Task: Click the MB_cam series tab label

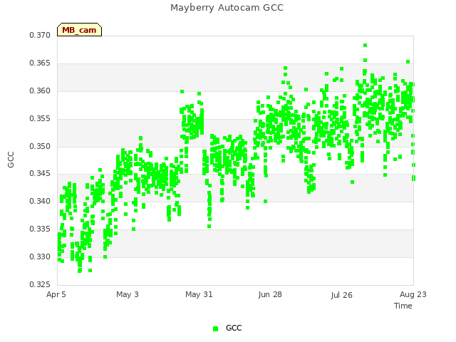Action: click(79, 30)
